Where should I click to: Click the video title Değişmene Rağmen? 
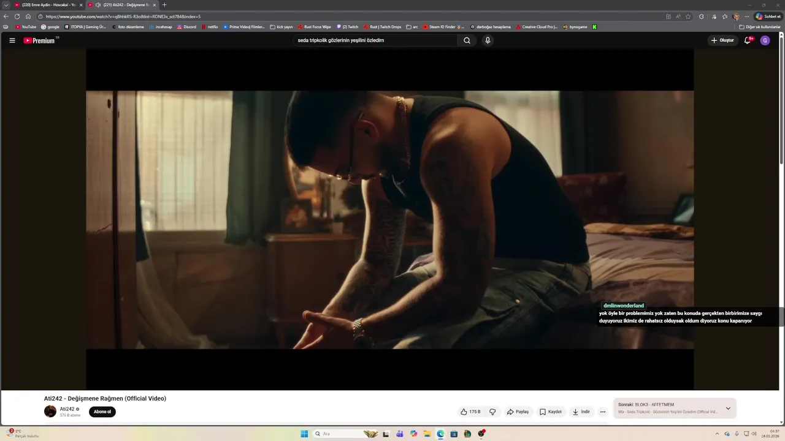click(105, 398)
